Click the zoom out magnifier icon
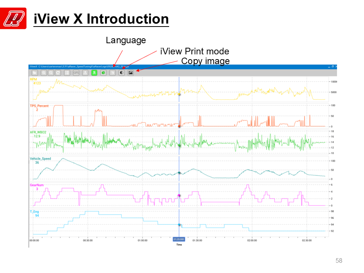The image size is (364, 273). (x=51, y=73)
